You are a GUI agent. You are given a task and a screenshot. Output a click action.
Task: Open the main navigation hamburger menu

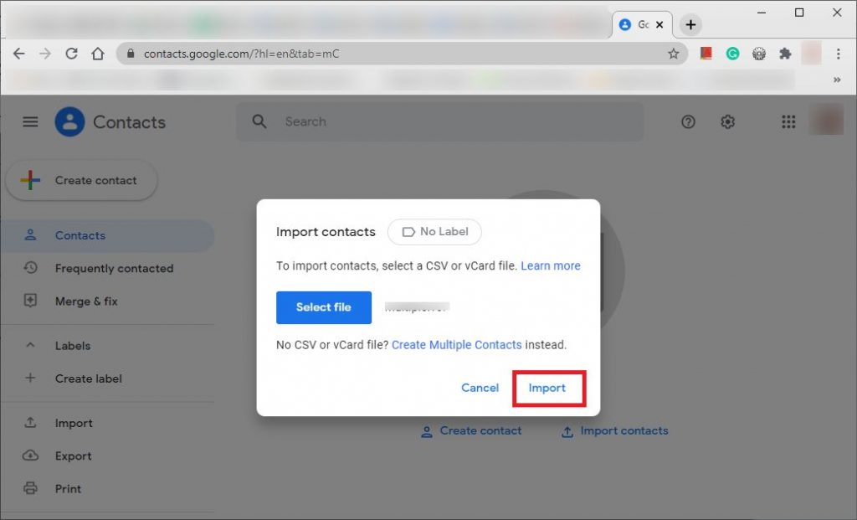tap(30, 121)
